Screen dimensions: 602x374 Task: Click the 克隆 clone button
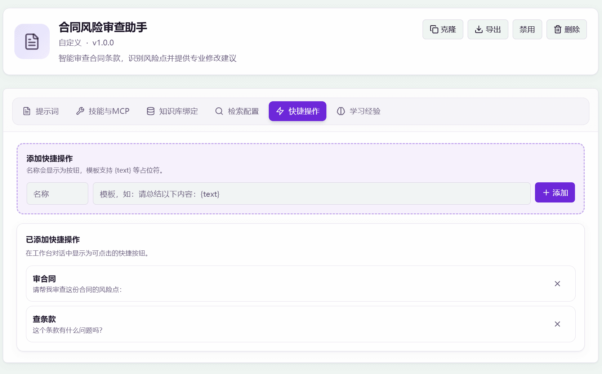443,30
